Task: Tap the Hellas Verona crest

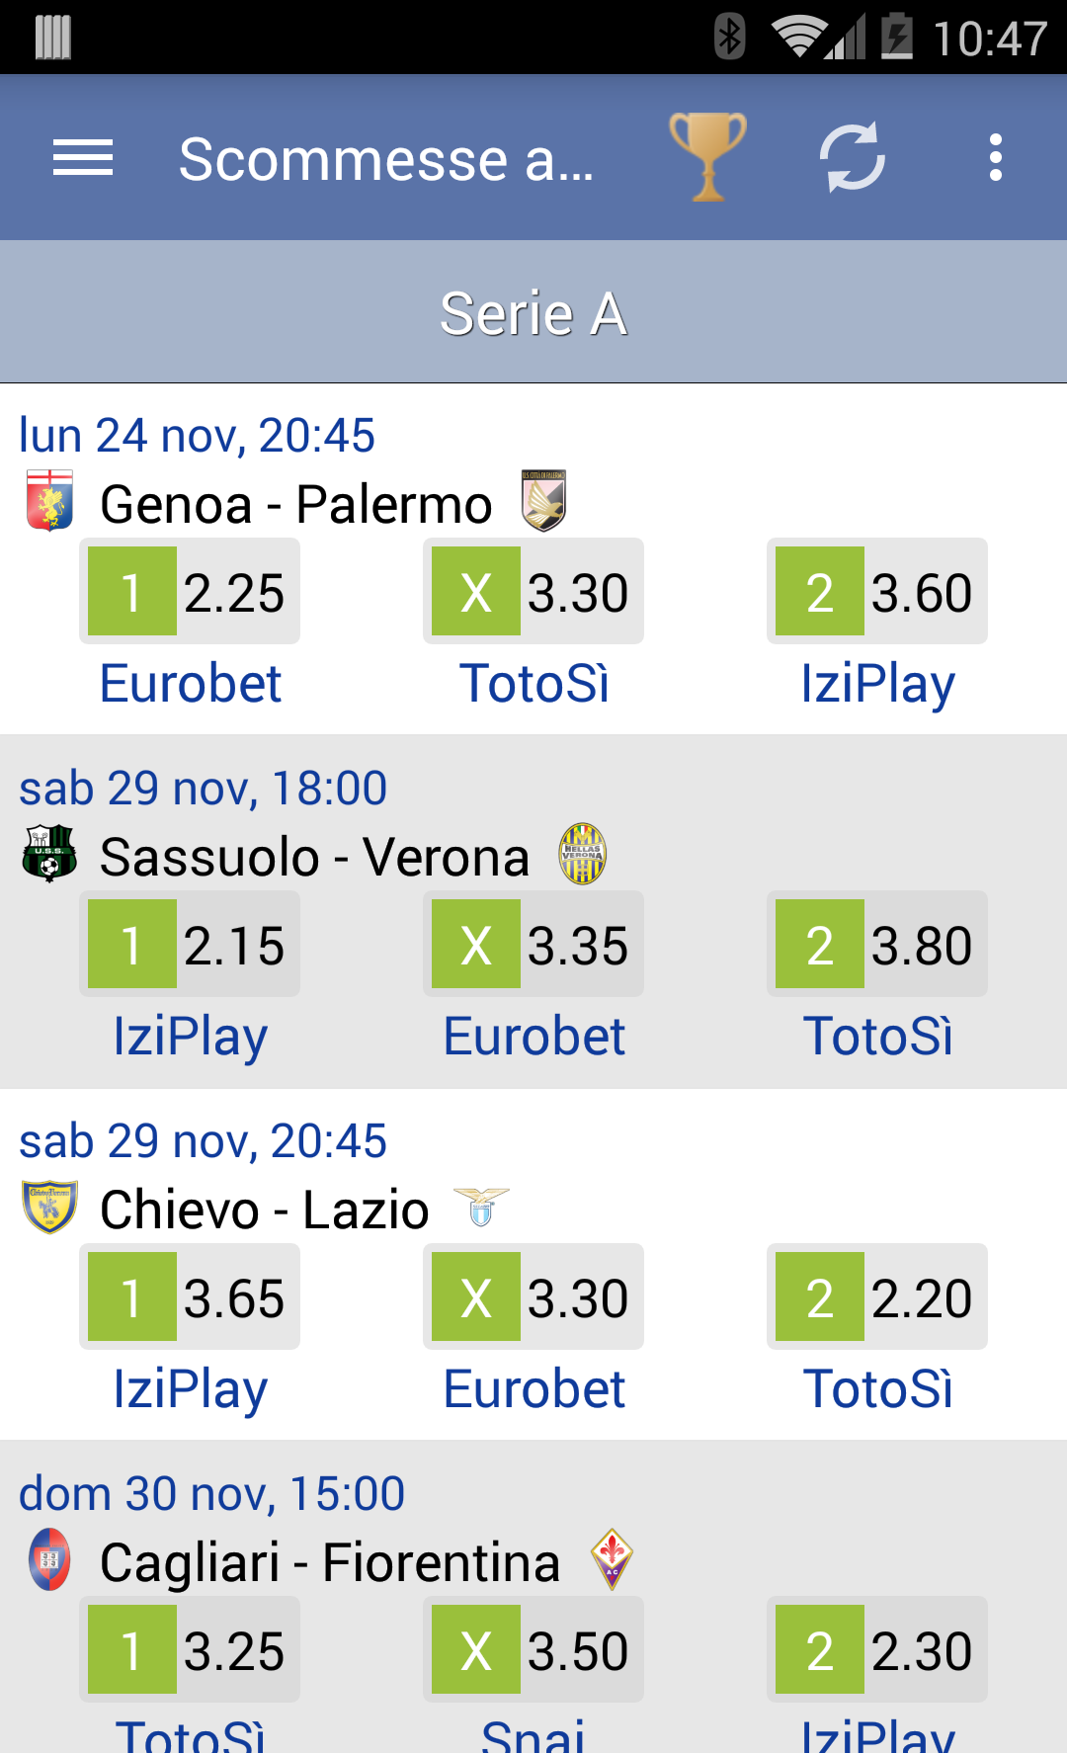Action: click(583, 854)
